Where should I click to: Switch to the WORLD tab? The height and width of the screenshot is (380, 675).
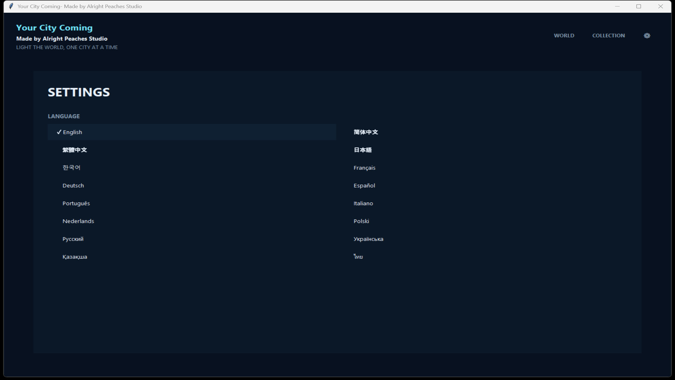pos(564,36)
